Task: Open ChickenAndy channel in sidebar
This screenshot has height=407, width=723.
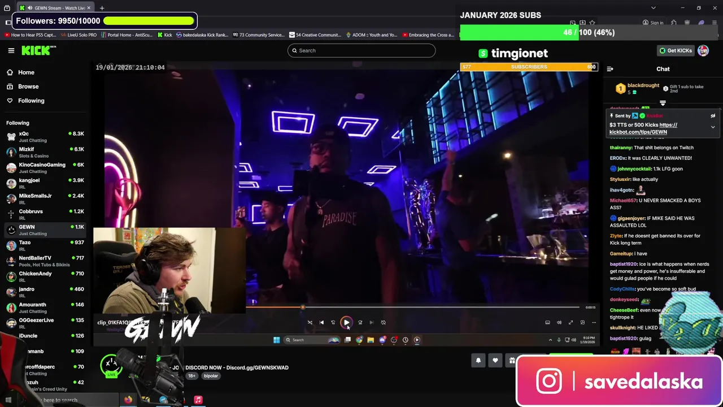Action: pos(45,276)
